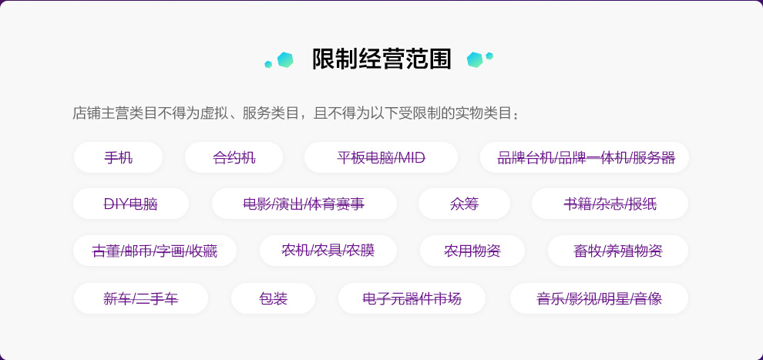Select the 品牌台机/品牌一体机/服务器 tag
The image size is (763, 360).
click(x=586, y=158)
